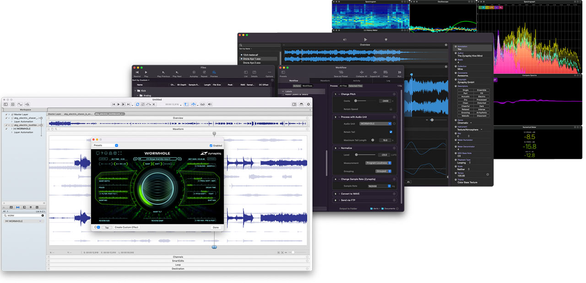Screen dimensions: 586x283
Task: Click Play icon in Files window toolbar
Action: point(146,72)
